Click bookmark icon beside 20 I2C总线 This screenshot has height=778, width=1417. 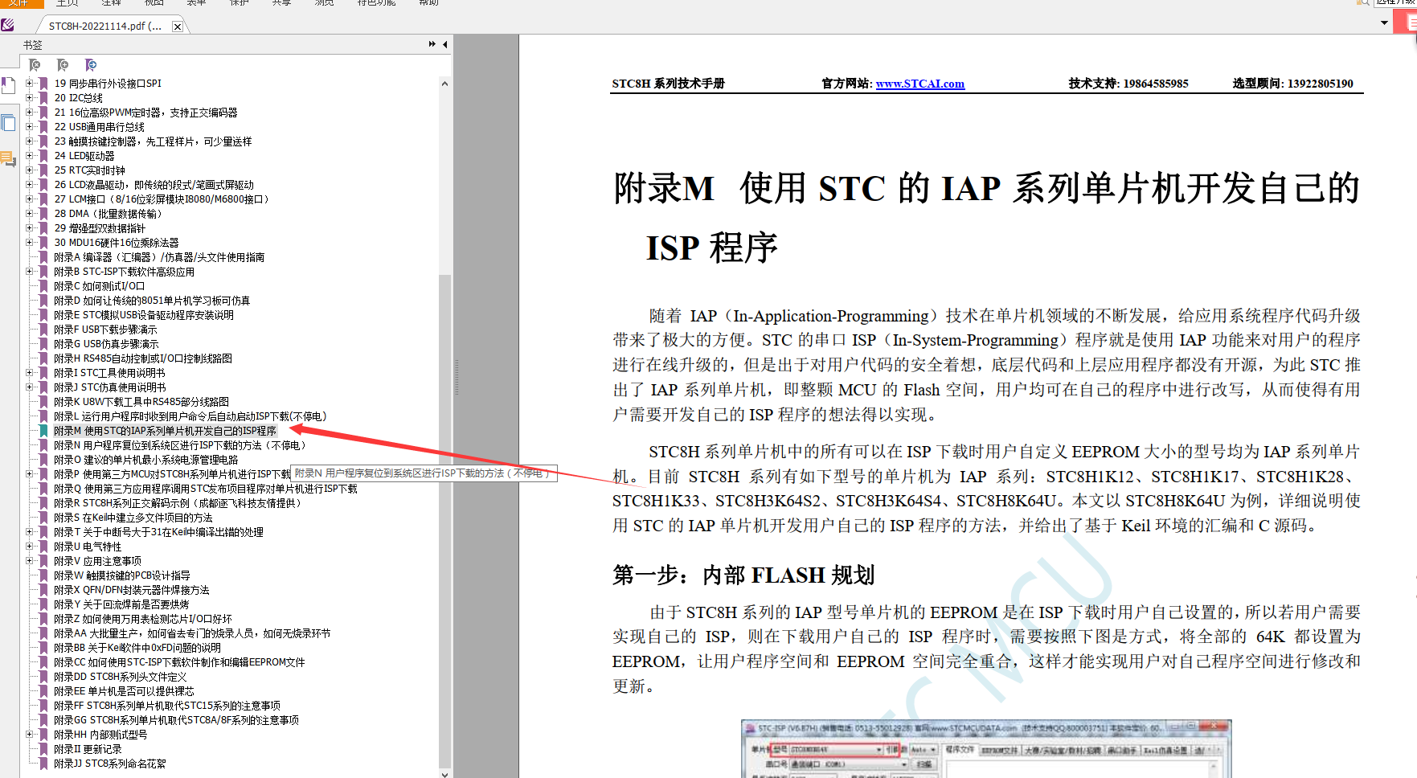tap(44, 98)
